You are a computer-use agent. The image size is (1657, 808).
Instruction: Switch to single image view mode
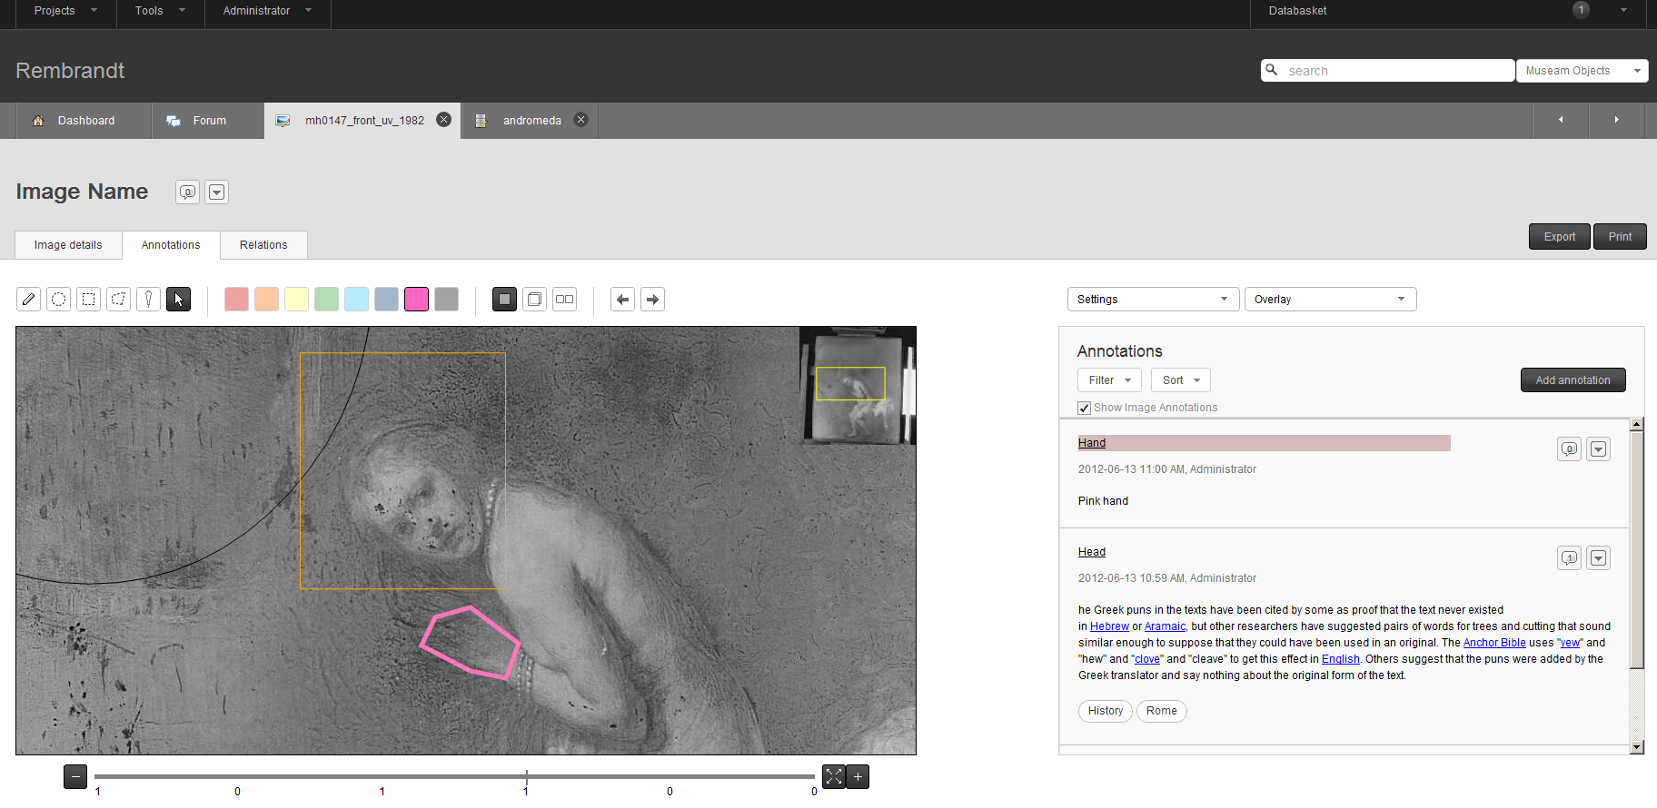tap(505, 299)
